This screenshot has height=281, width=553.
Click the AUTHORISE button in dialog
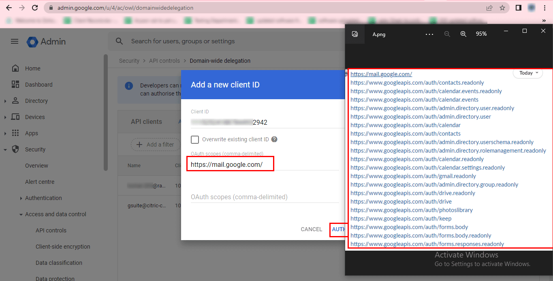338,229
